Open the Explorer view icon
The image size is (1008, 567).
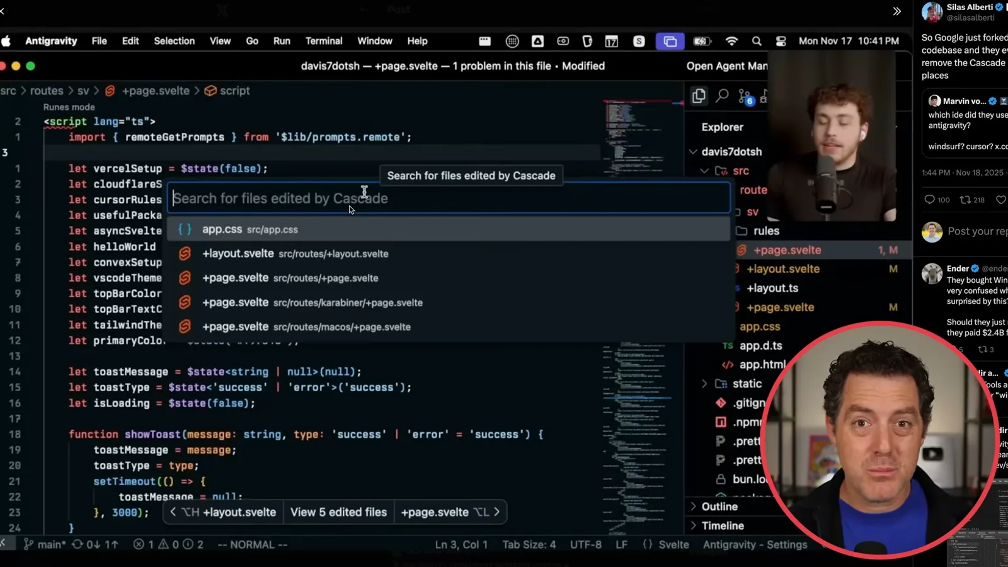click(699, 96)
